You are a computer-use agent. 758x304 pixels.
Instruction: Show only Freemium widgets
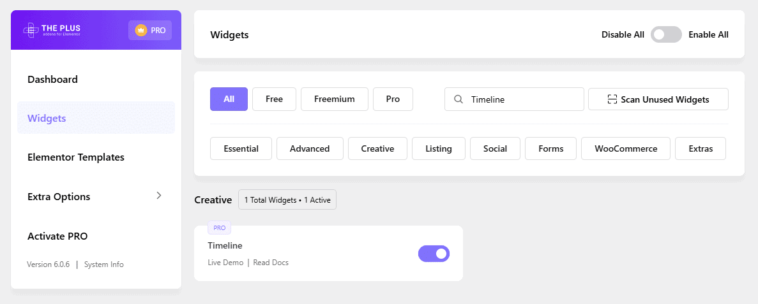tap(334, 99)
